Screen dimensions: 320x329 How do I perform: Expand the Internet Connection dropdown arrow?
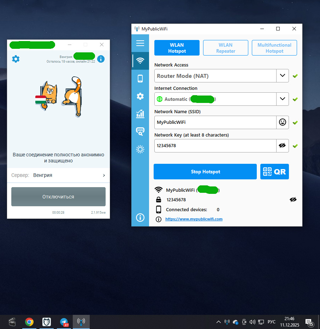point(283,99)
